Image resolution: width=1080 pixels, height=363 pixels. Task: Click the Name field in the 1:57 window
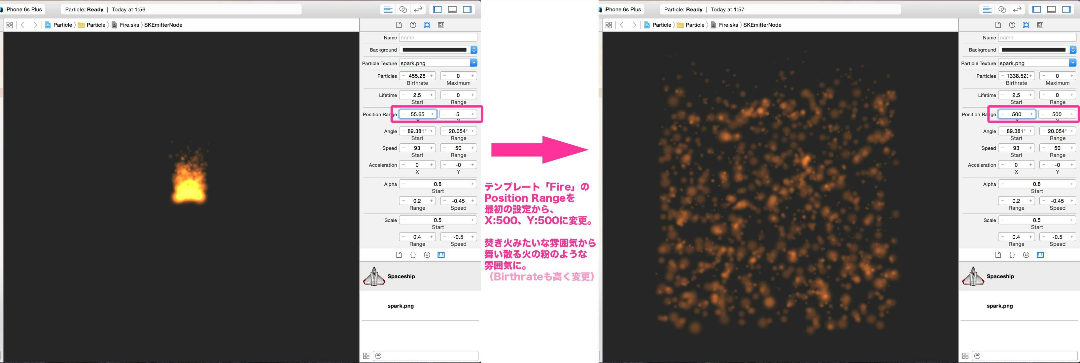click(x=1037, y=37)
